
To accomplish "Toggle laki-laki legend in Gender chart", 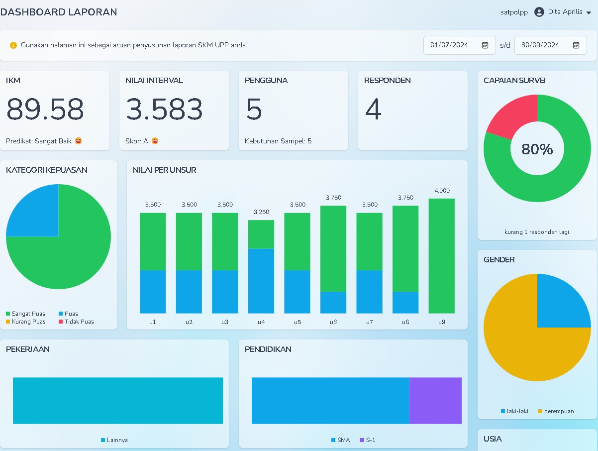I will click(x=514, y=411).
